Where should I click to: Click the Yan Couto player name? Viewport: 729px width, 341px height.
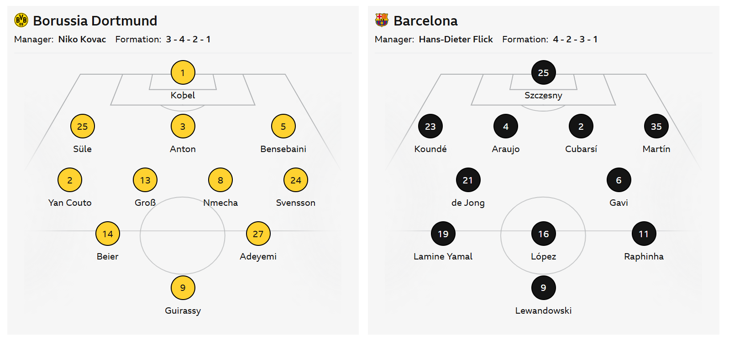pos(70,203)
